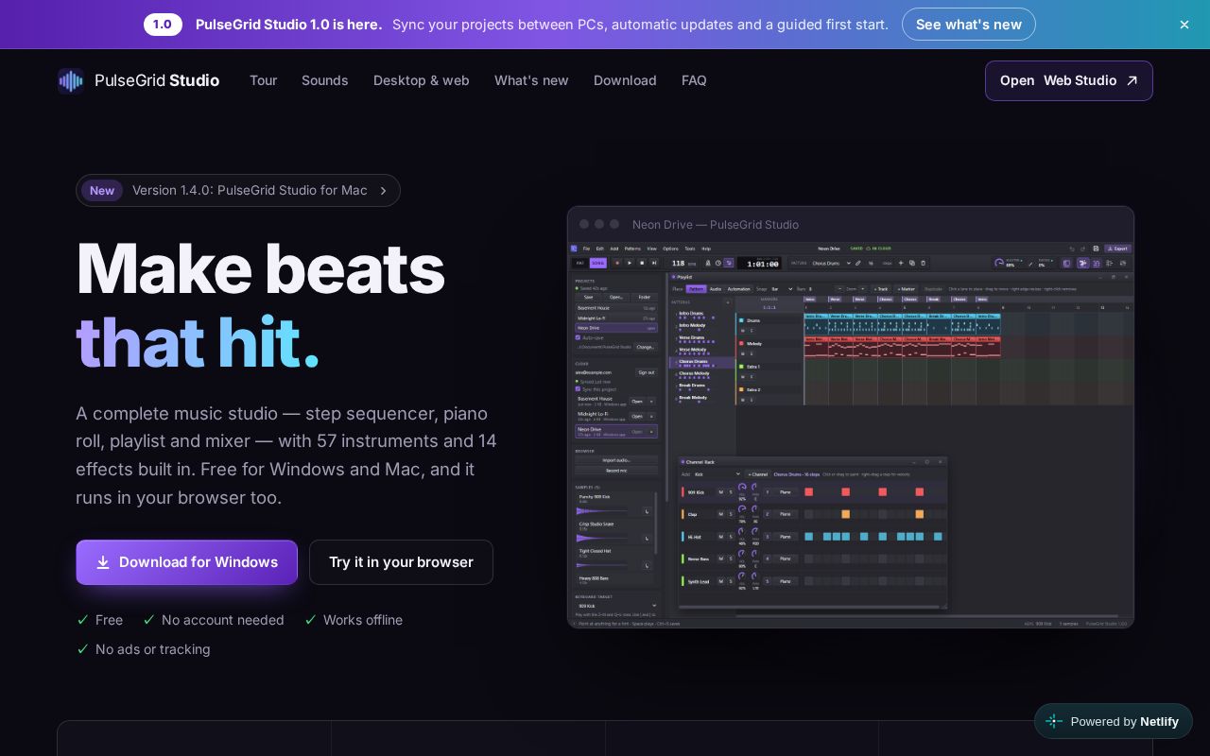Image resolution: width=1210 pixels, height=756 pixels.
Task: Select the Audio tab in the Playlist toolbar
Action: 716,289
